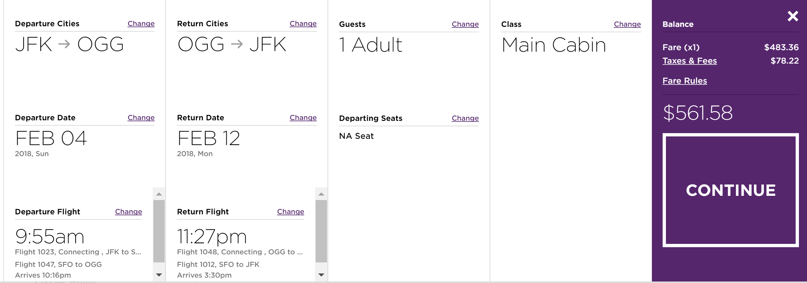
Task: Change the Return Flight
Action: 291,212
